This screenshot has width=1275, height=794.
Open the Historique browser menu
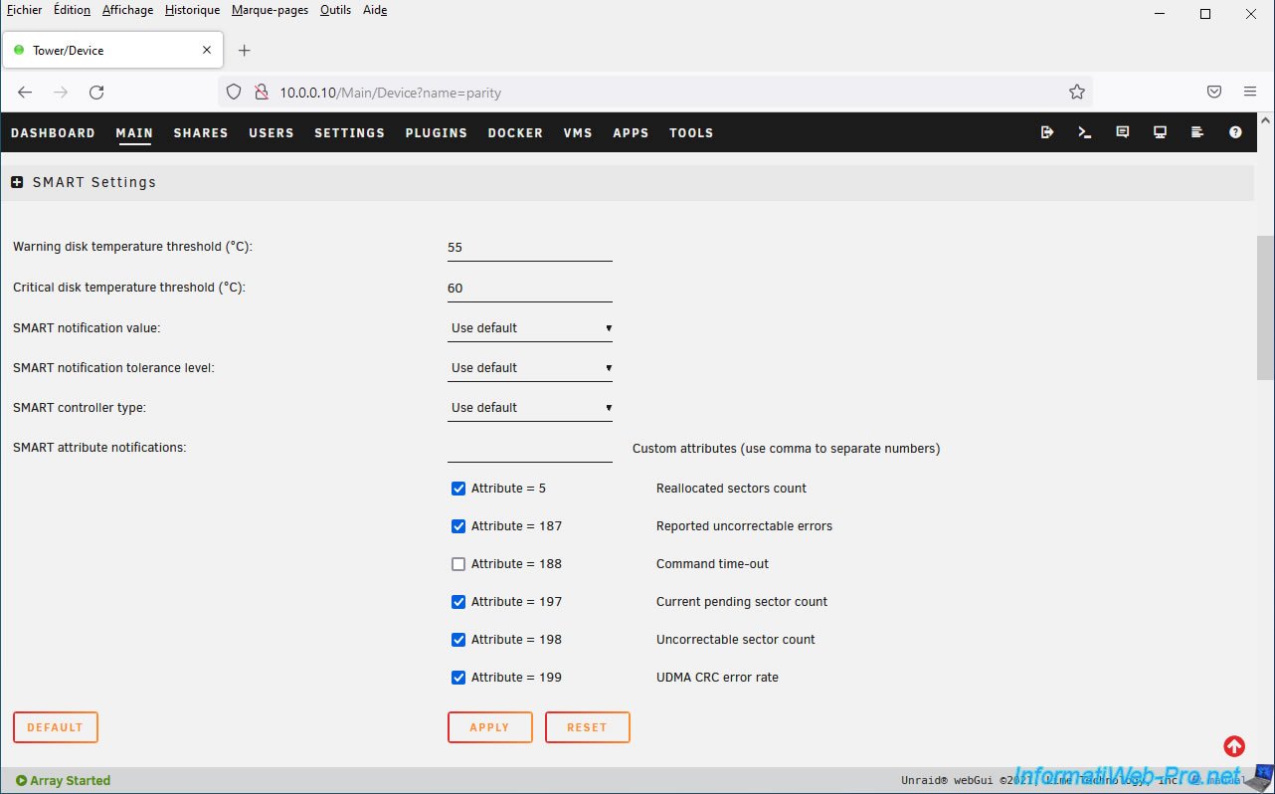click(x=192, y=10)
